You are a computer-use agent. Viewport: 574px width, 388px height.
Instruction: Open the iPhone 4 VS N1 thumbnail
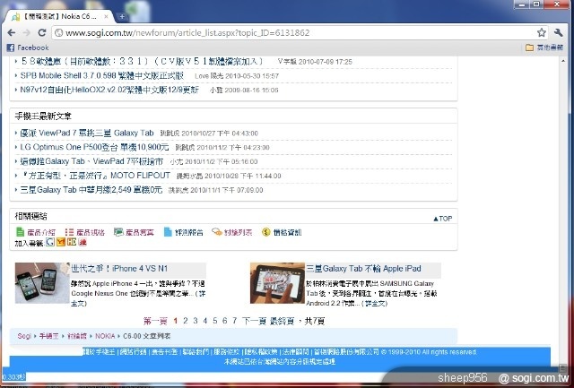tap(41, 283)
